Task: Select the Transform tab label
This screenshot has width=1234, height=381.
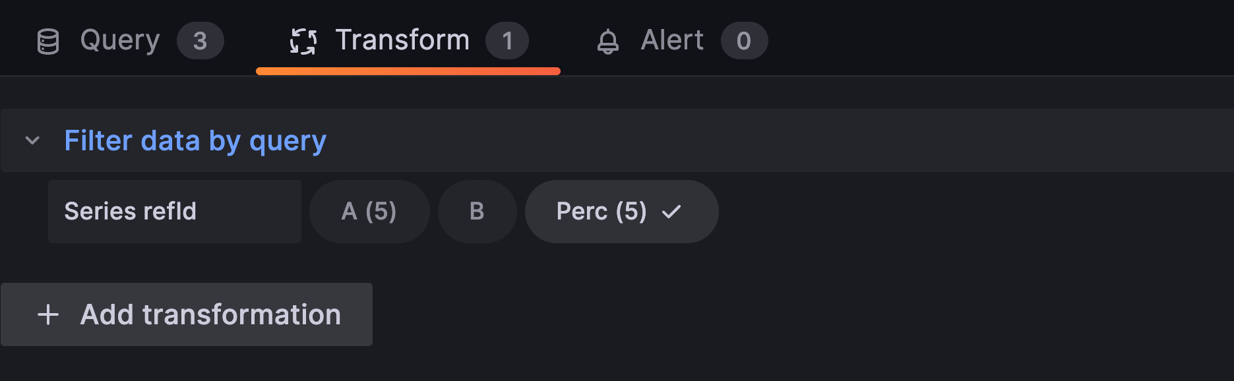Action: tap(402, 40)
